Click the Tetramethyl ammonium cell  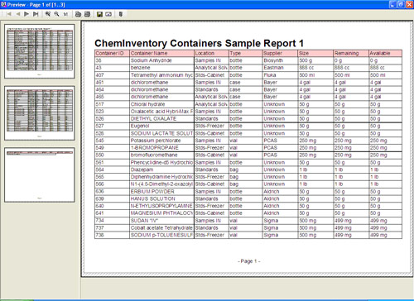point(161,75)
